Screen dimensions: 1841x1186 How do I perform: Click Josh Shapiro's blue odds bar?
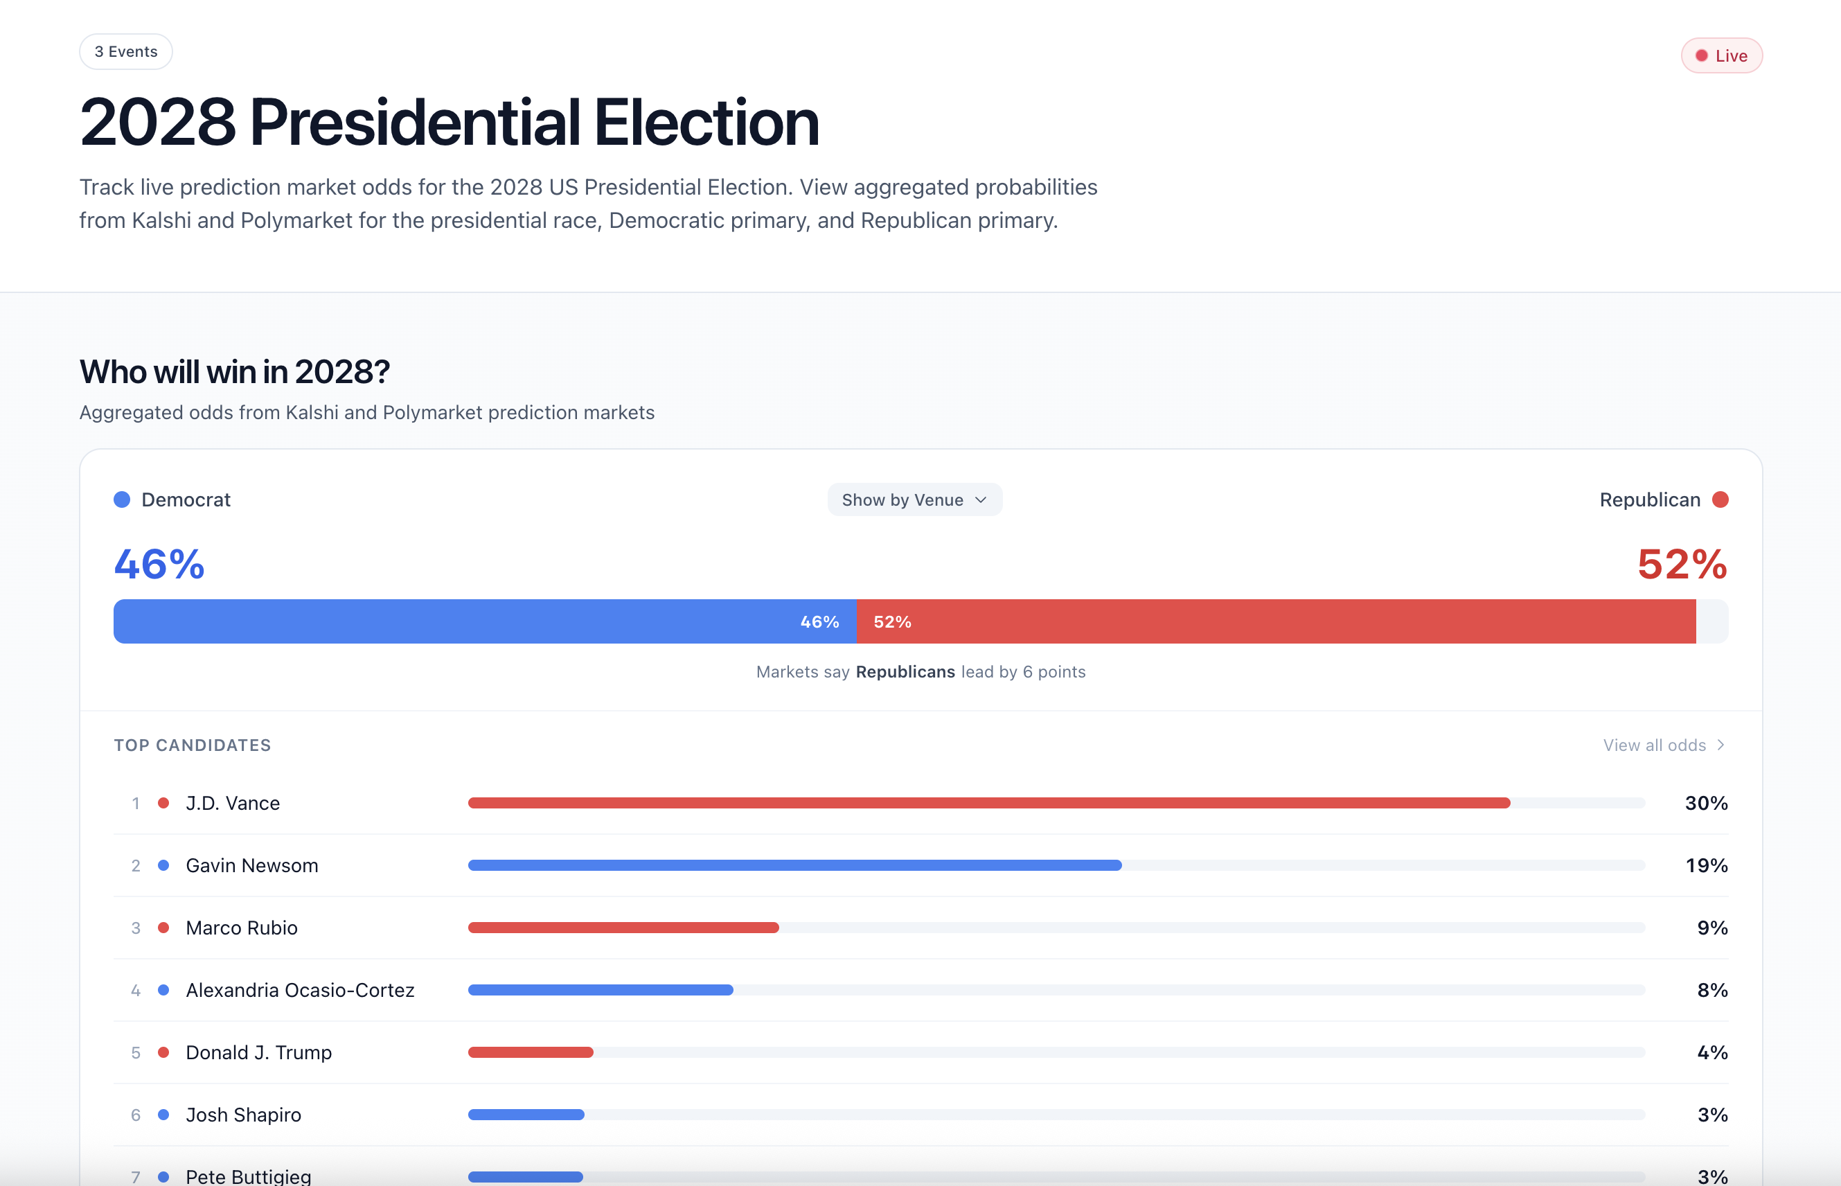526,1115
